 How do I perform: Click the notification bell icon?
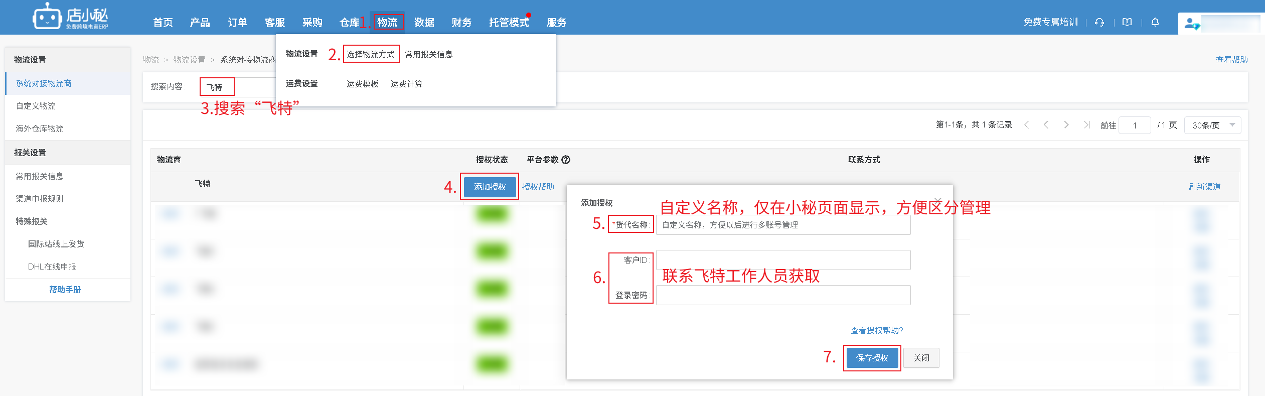click(1155, 22)
